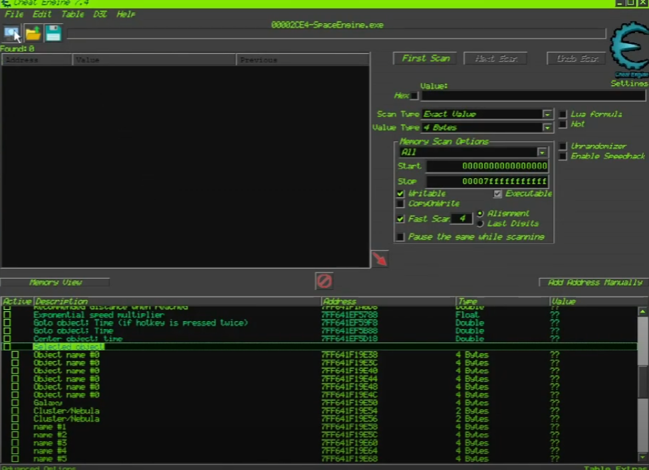The height and width of the screenshot is (470, 649).
Task: Click the scan Value input field
Action: (x=533, y=96)
